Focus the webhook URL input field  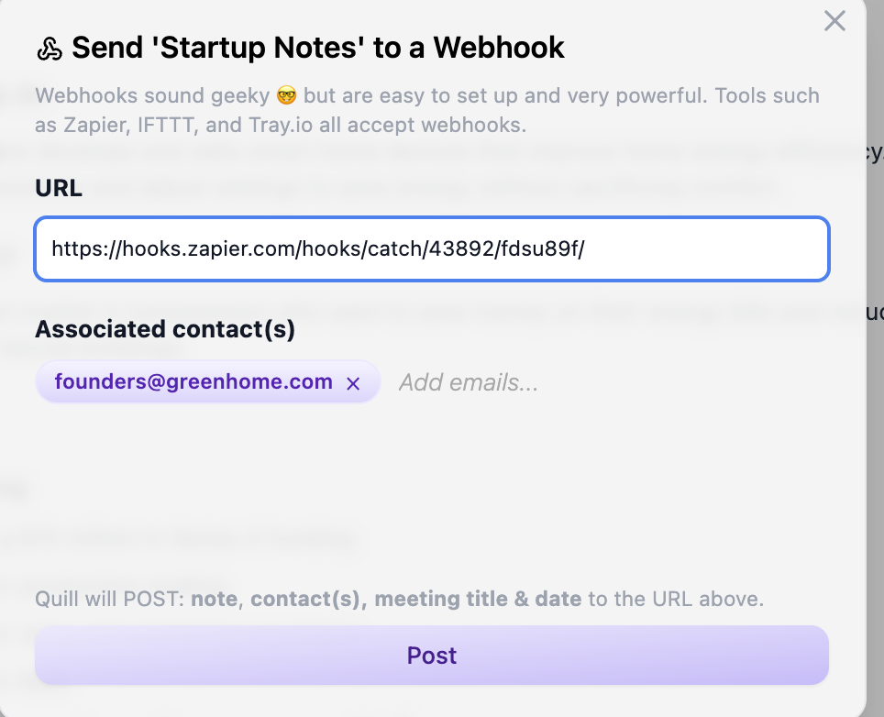point(431,248)
